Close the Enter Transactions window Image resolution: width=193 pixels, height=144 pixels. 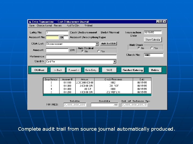(165, 22)
